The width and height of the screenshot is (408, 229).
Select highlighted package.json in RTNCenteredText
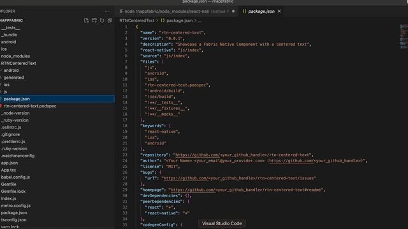(57, 99)
